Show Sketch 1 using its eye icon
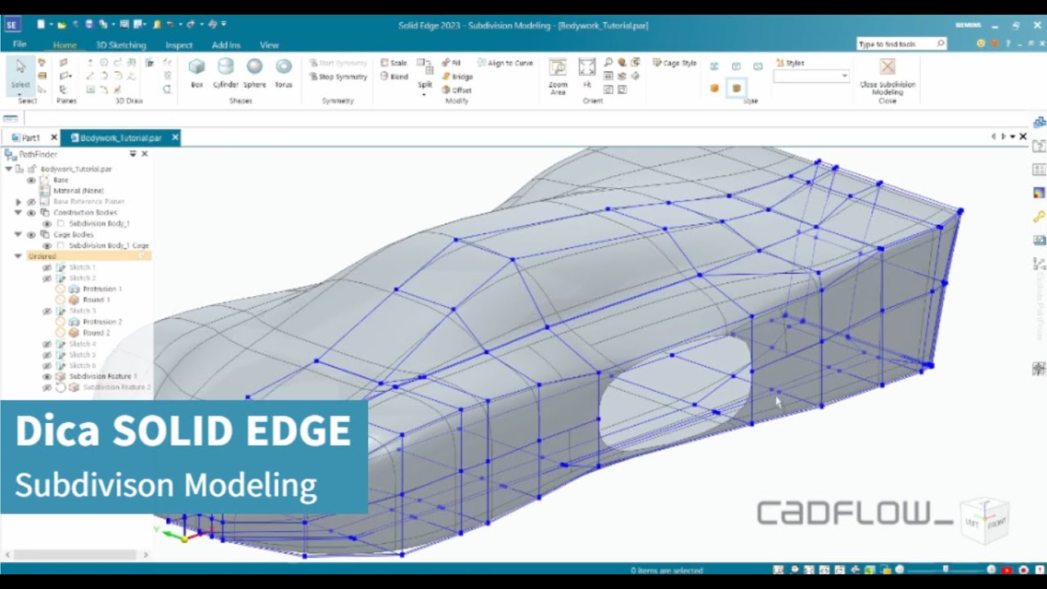Screen dimensions: 1047x589 47,268
